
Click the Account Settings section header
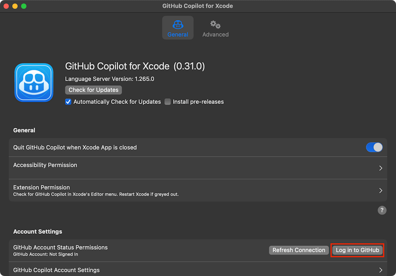[x=38, y=232]
